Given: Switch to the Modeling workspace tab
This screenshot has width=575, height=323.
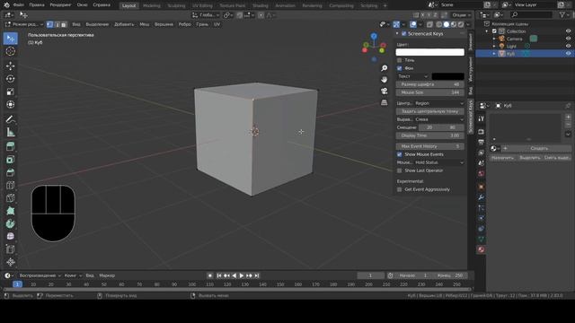Looking at the screenshot, I should click(152, 5).
